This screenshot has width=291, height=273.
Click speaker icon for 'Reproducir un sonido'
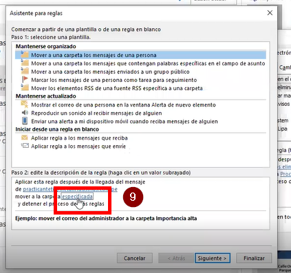[25, 113]
